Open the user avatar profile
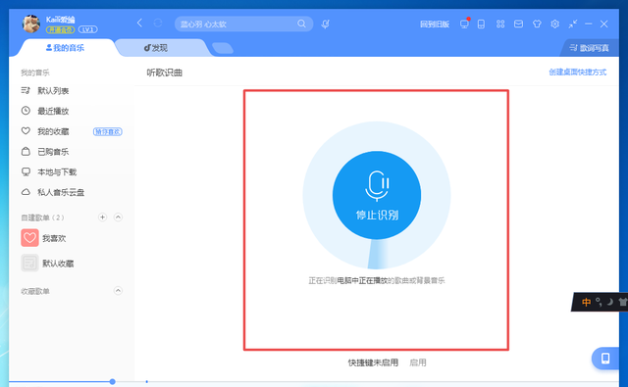 tap(31, 24)
